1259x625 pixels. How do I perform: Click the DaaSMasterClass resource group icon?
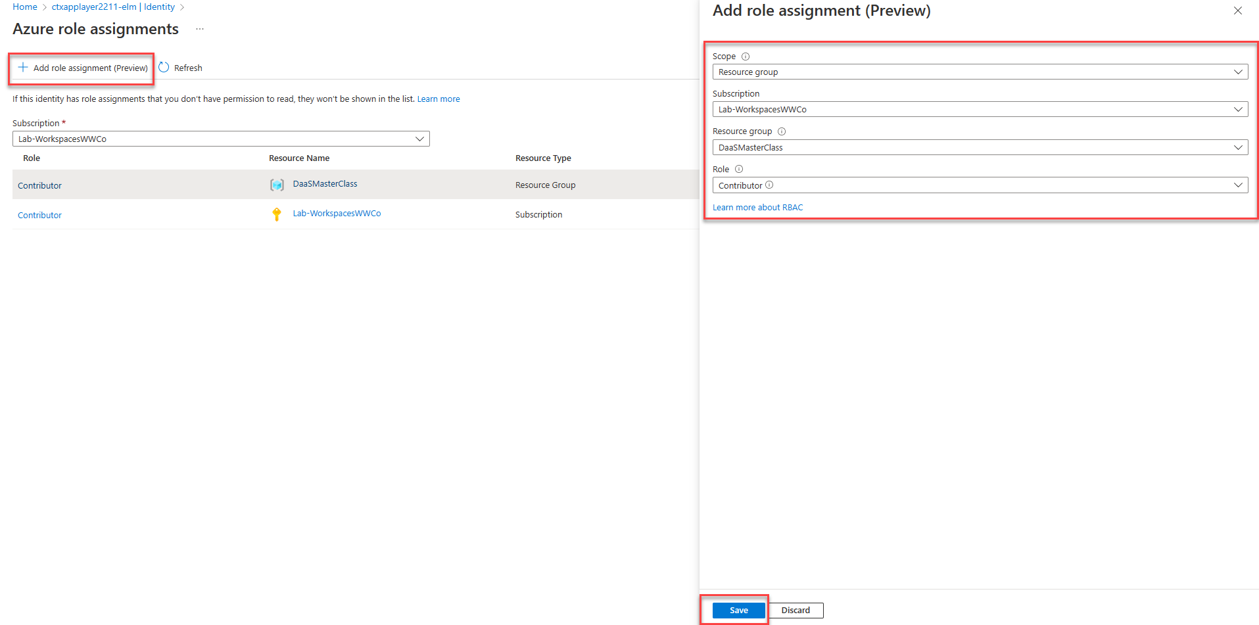pyautogui.click(x=277, y=185)
